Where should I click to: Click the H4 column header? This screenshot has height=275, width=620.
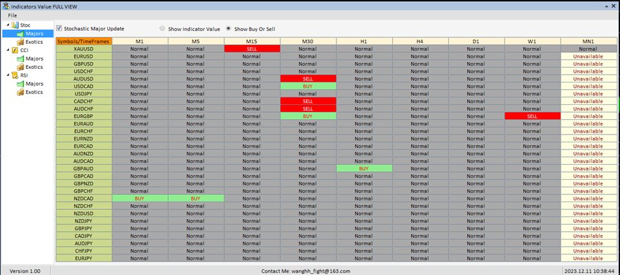[x=420, y=41]
